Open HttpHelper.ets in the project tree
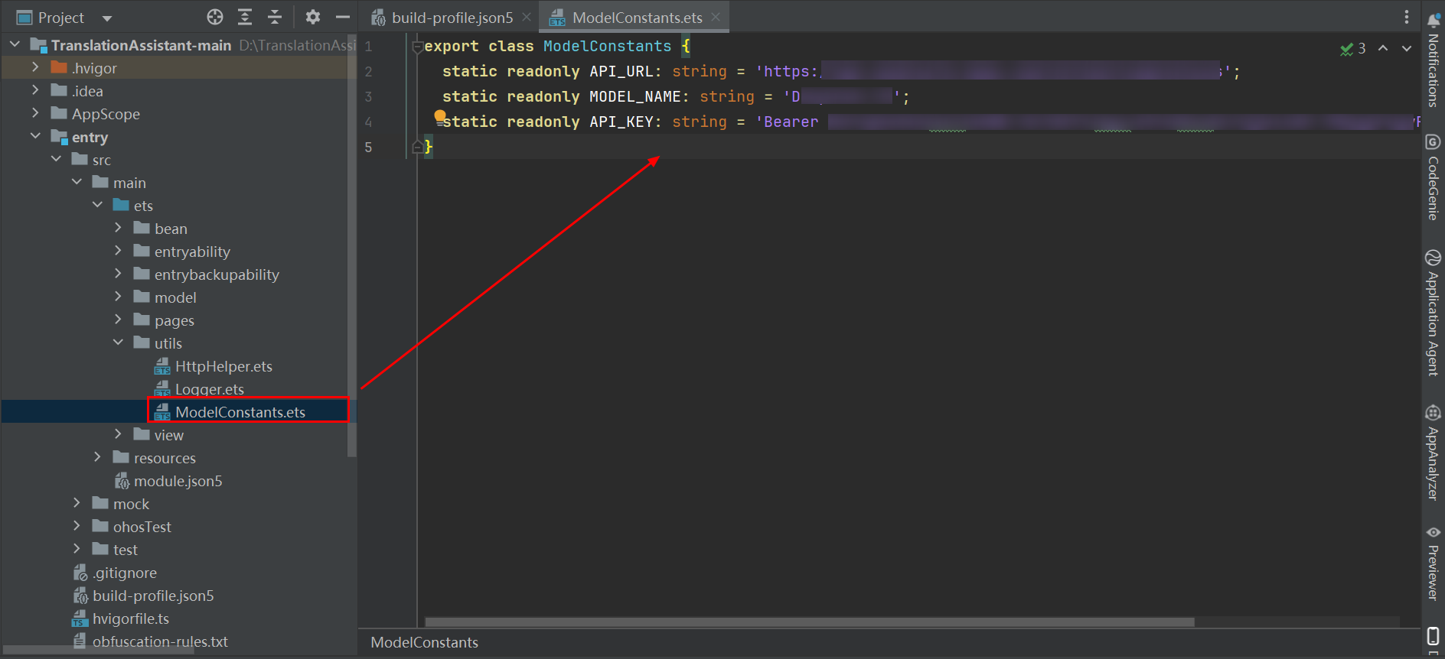This screenshot has width=1445, height=659. 223,366
